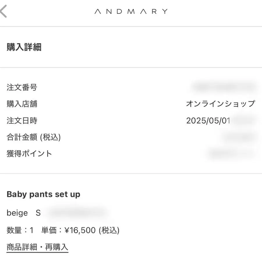Open 商品詳細・再購入 link

(38, 247)
